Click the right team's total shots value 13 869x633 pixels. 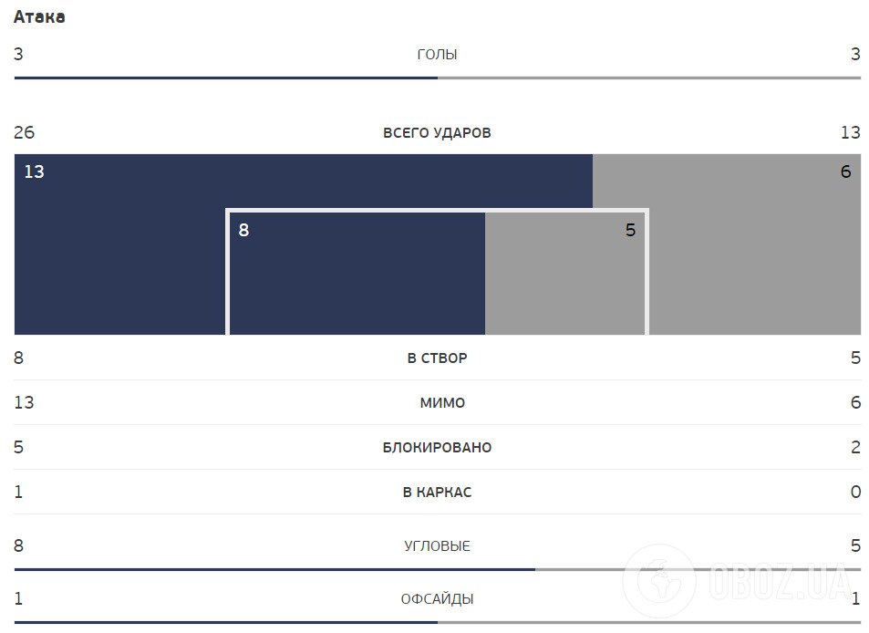(x=850, y=133)
